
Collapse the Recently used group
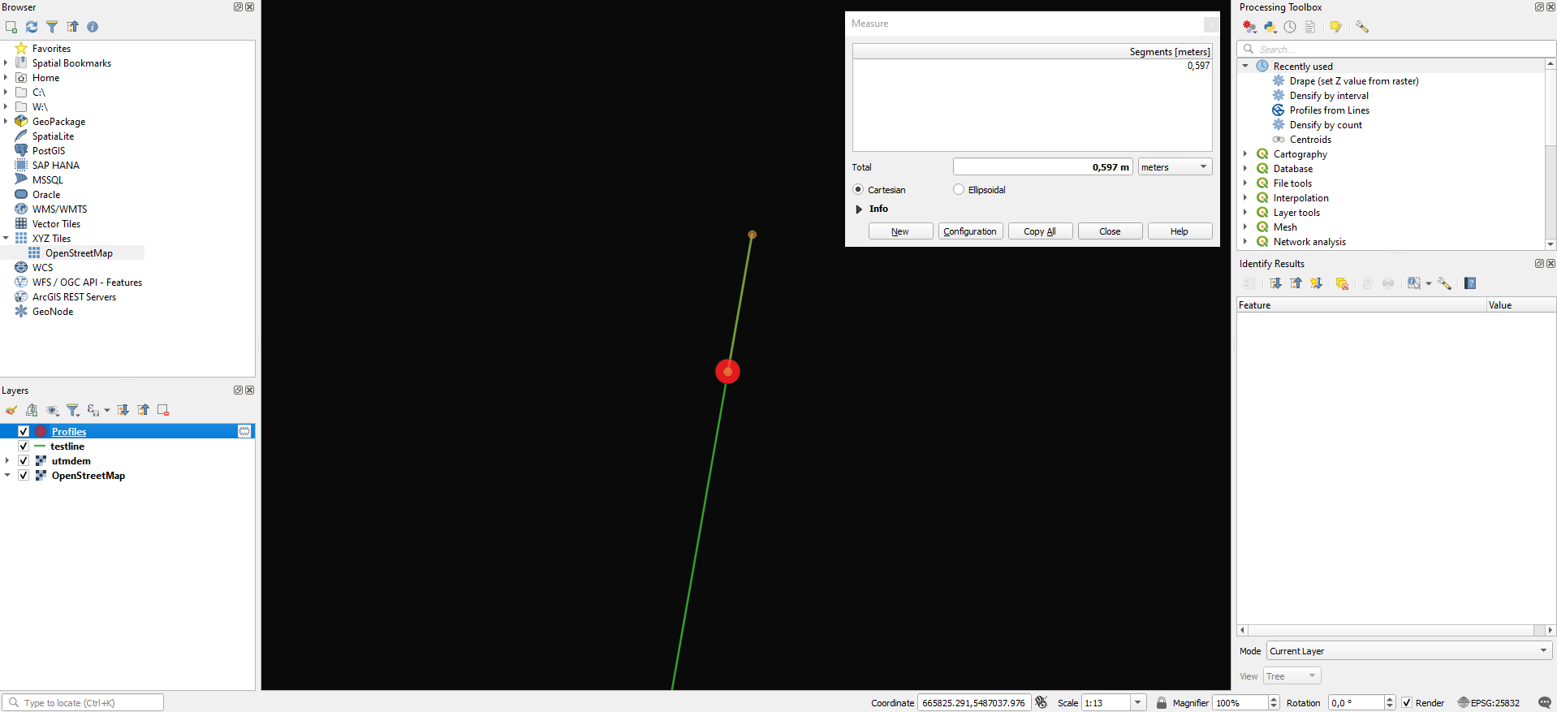pyautogui.click(x=1245, y=66)
